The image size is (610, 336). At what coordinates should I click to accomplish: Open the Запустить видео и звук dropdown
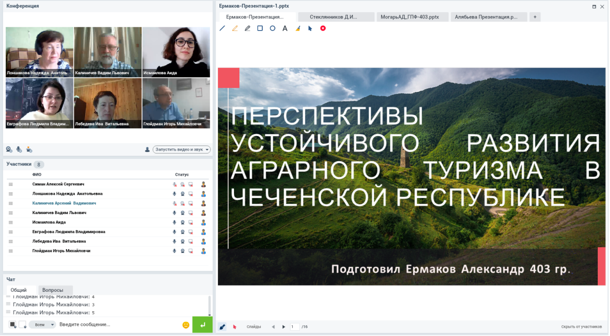point(181,150)
